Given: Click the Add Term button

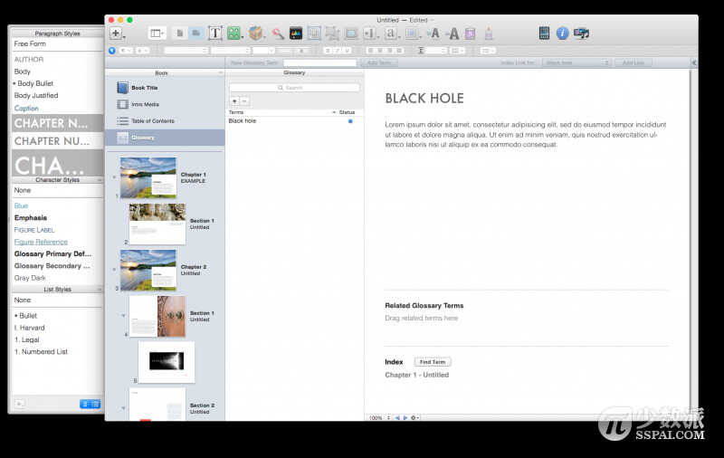Looking at the screenshot, I should point(379,62).
